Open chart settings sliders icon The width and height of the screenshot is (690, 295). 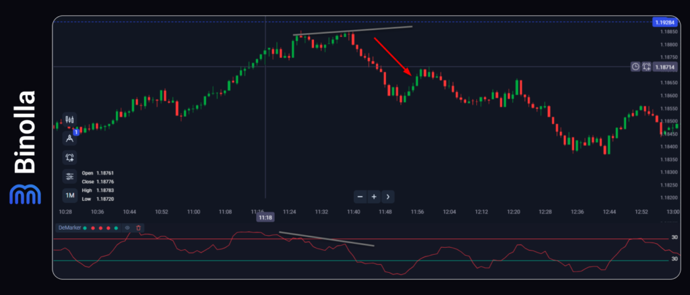(69, 176)
